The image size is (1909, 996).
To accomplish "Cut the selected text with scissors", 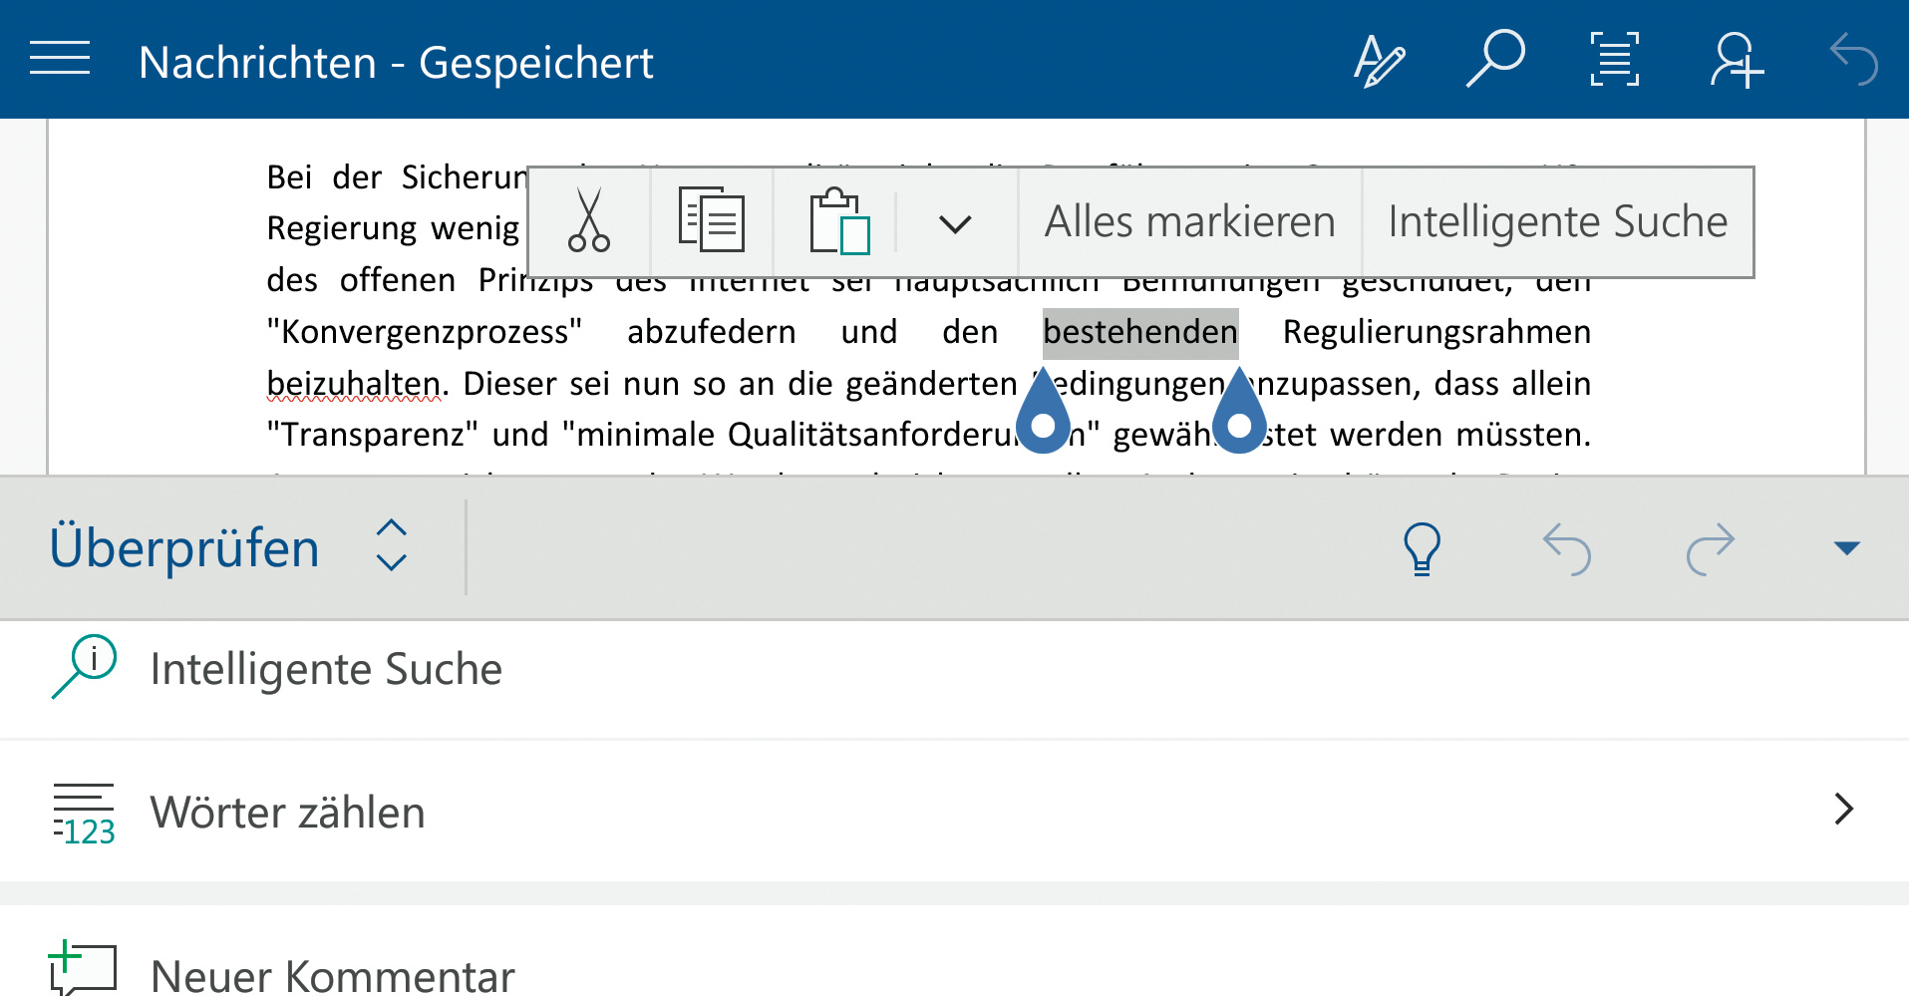I will click(x=589, y=221).
